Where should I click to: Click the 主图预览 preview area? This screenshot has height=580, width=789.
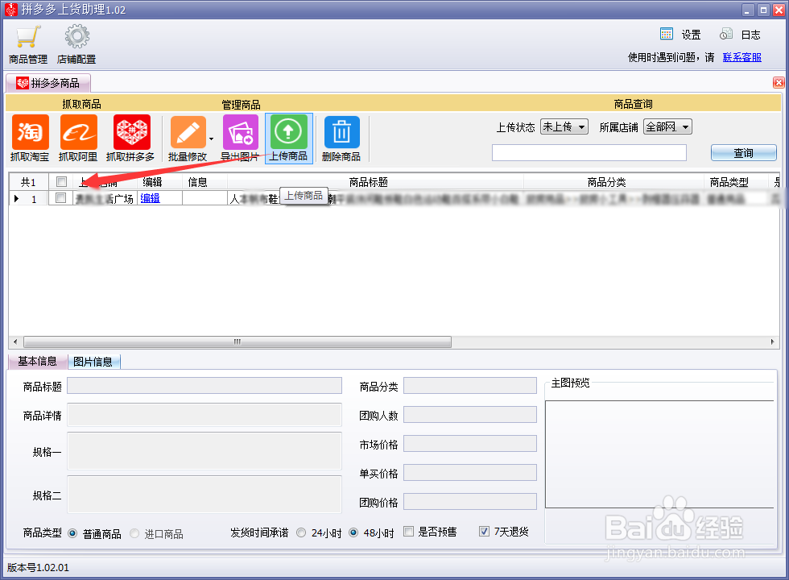coord(659,454)
